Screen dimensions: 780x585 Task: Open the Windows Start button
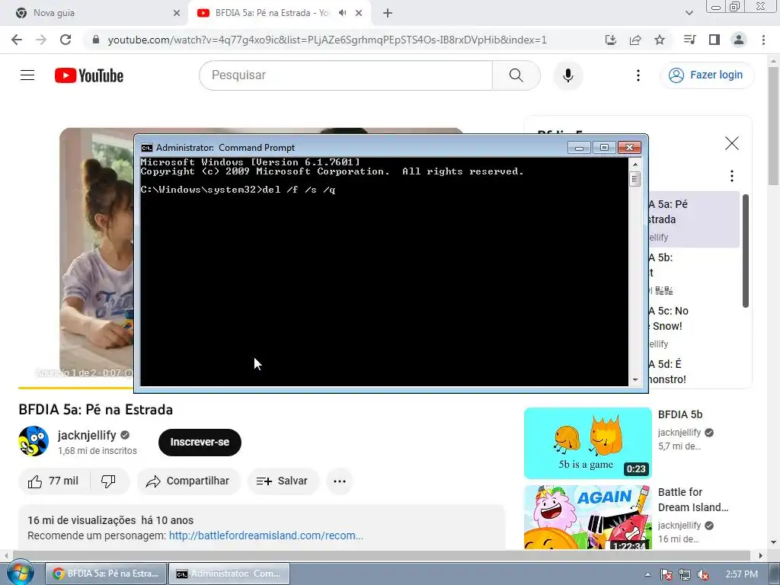pos(20,573)
